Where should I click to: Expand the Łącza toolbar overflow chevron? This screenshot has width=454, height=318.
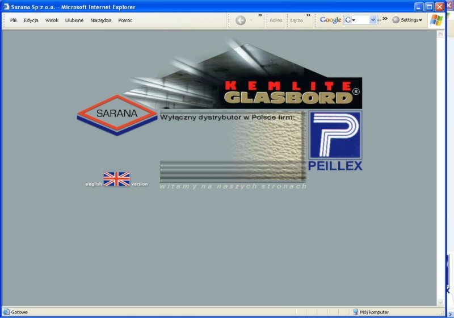click(308, 15)
